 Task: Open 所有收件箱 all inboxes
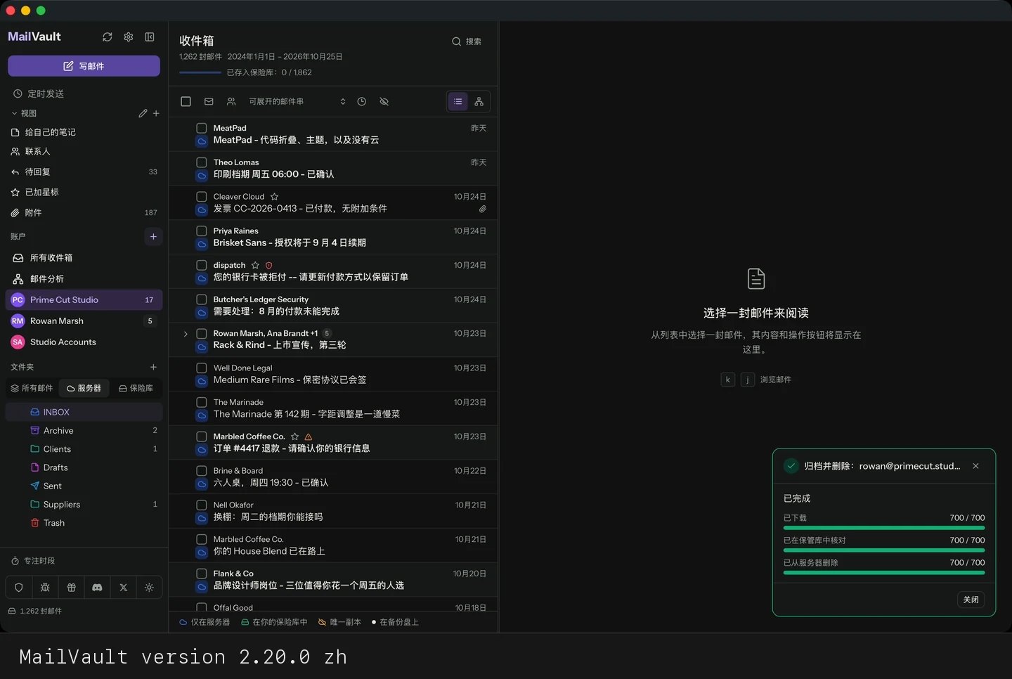[84, 258]
